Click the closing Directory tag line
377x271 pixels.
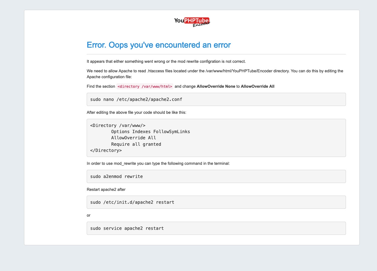(106, 150)
